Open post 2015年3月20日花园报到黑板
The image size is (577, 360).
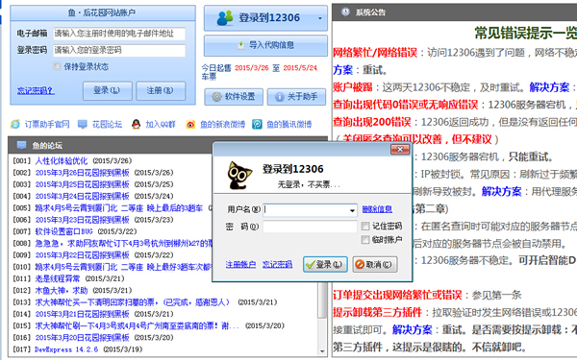(82, 337)
